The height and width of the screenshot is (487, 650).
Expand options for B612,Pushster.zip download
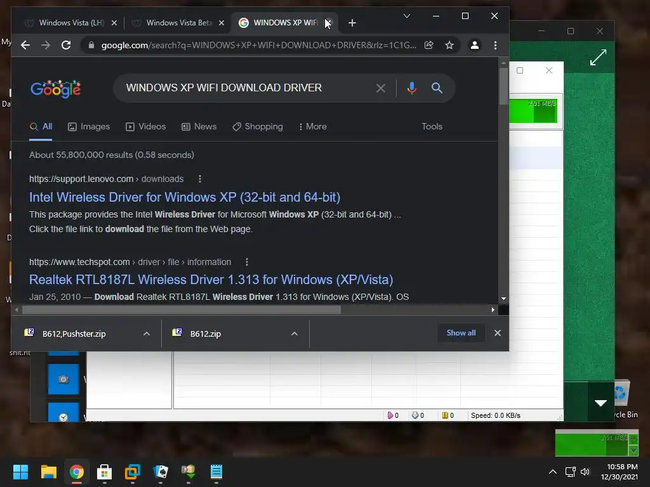click(x=147, y=334)
